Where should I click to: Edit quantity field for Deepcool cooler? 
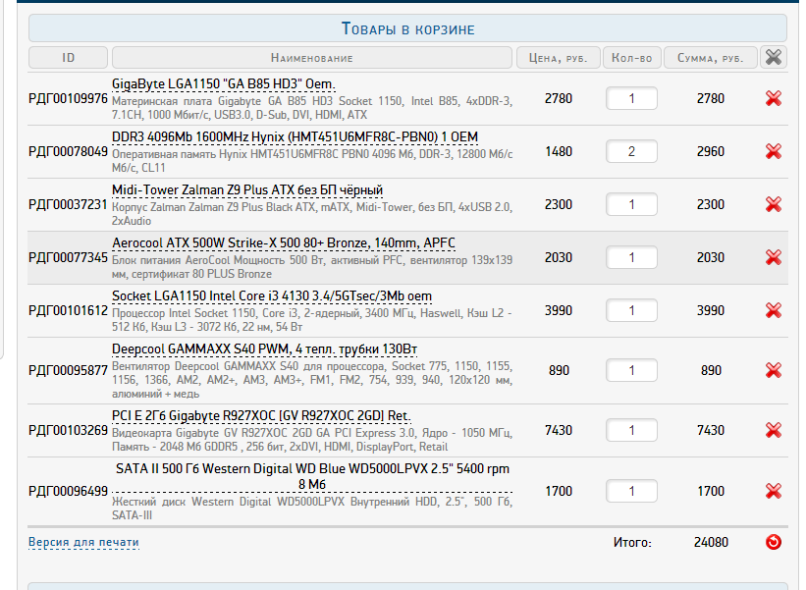631,370
